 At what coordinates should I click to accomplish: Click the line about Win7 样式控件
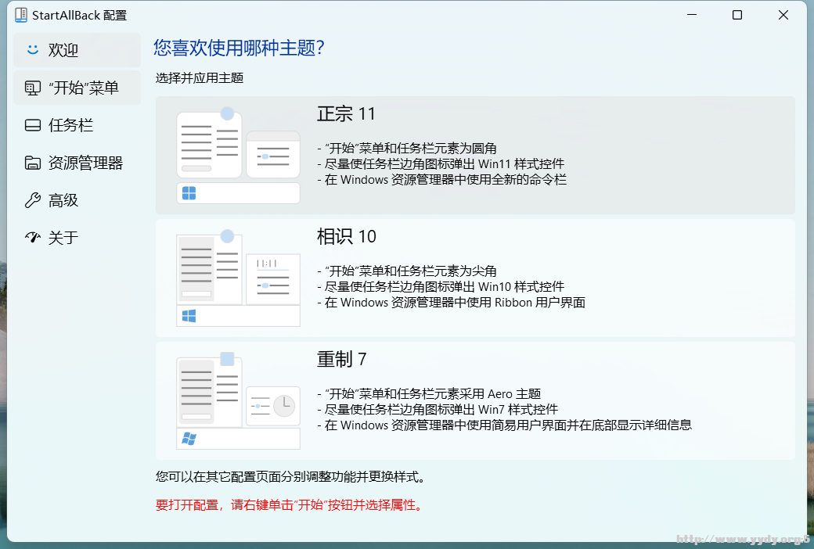point(438,410)
